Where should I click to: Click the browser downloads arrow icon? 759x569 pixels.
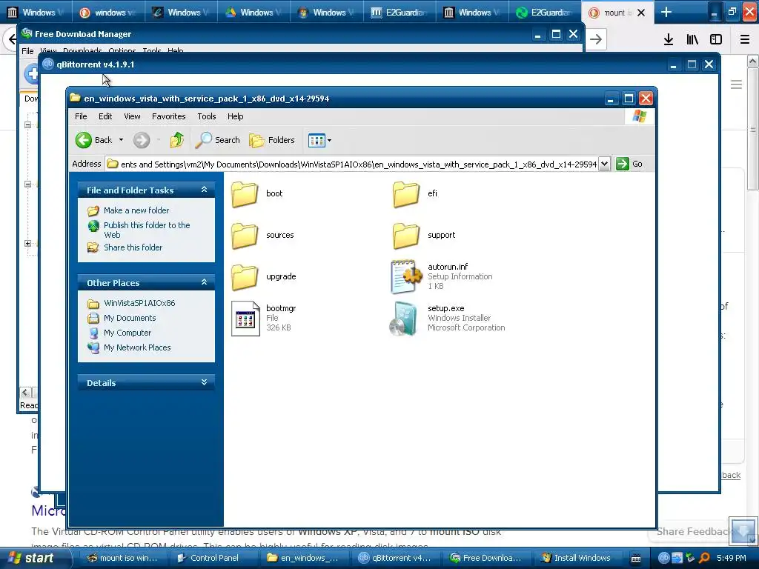click(x=669, y=40)
